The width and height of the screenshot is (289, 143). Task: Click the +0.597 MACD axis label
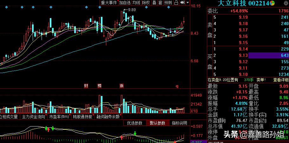pyautogui.click(x=197, y=126)
